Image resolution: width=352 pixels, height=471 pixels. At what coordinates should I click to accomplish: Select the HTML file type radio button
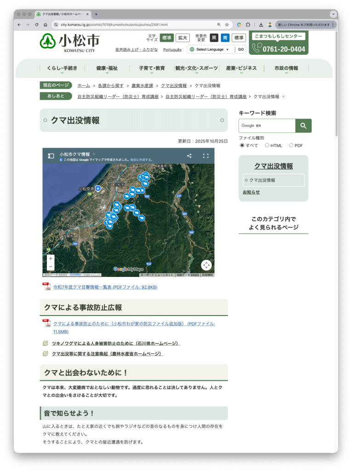267,145
